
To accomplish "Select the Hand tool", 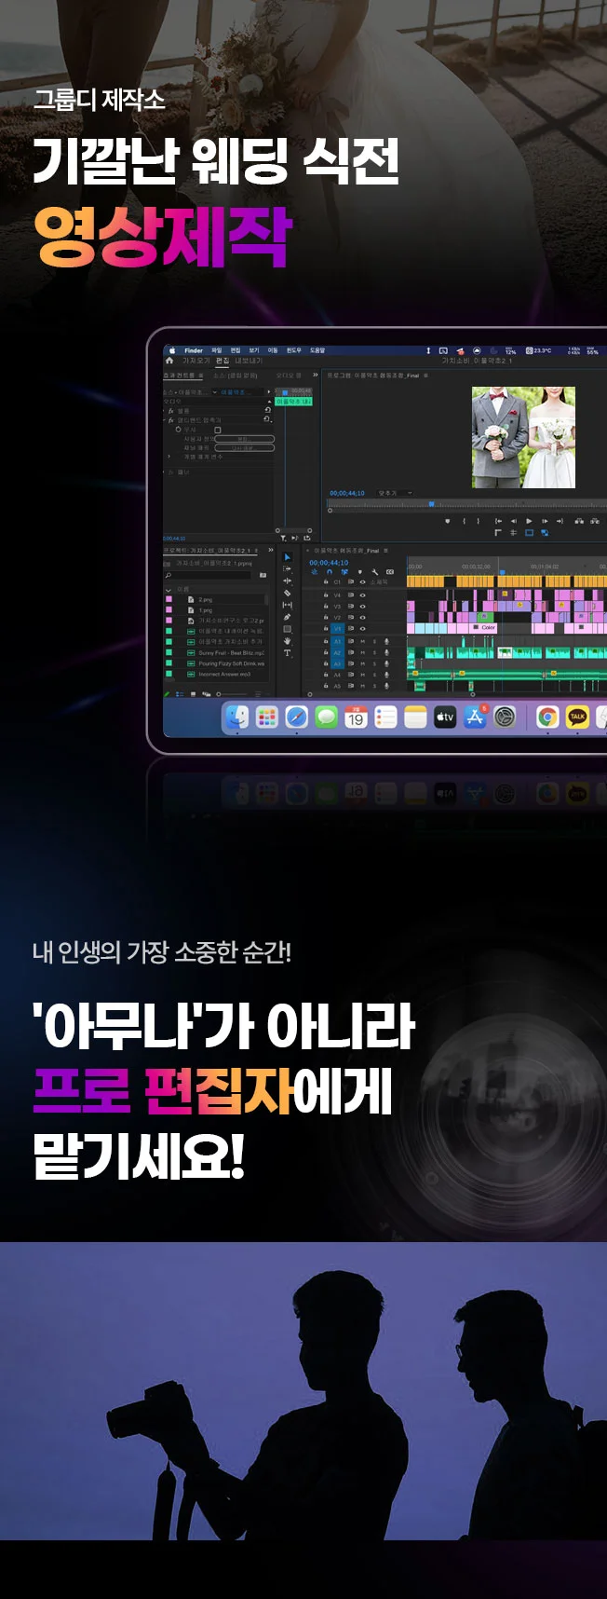I will (287, 641).
